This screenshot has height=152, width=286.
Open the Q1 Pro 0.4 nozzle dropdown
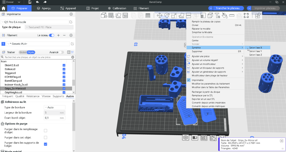point(35,22)
